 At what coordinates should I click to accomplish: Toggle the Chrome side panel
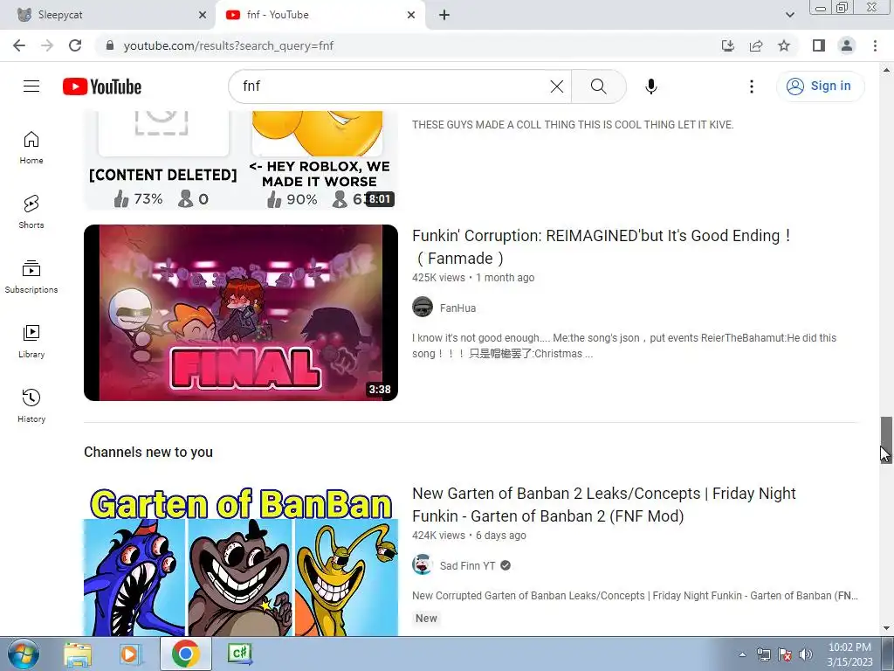819,45
